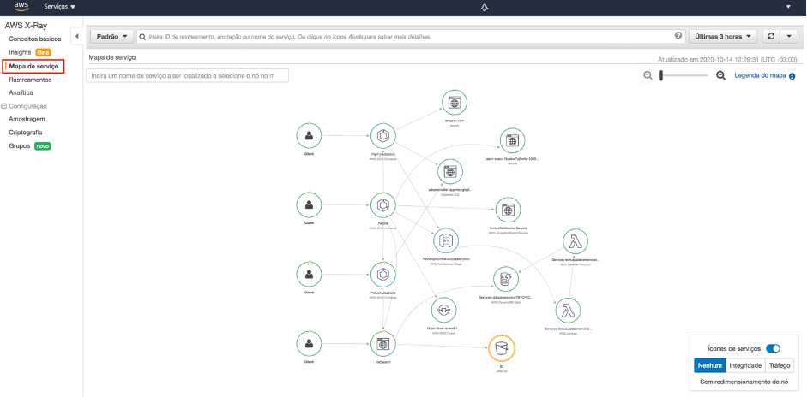Open Legenda do mapa link
This screenshot has height=397, width=807.
click(x=760, y=76)
